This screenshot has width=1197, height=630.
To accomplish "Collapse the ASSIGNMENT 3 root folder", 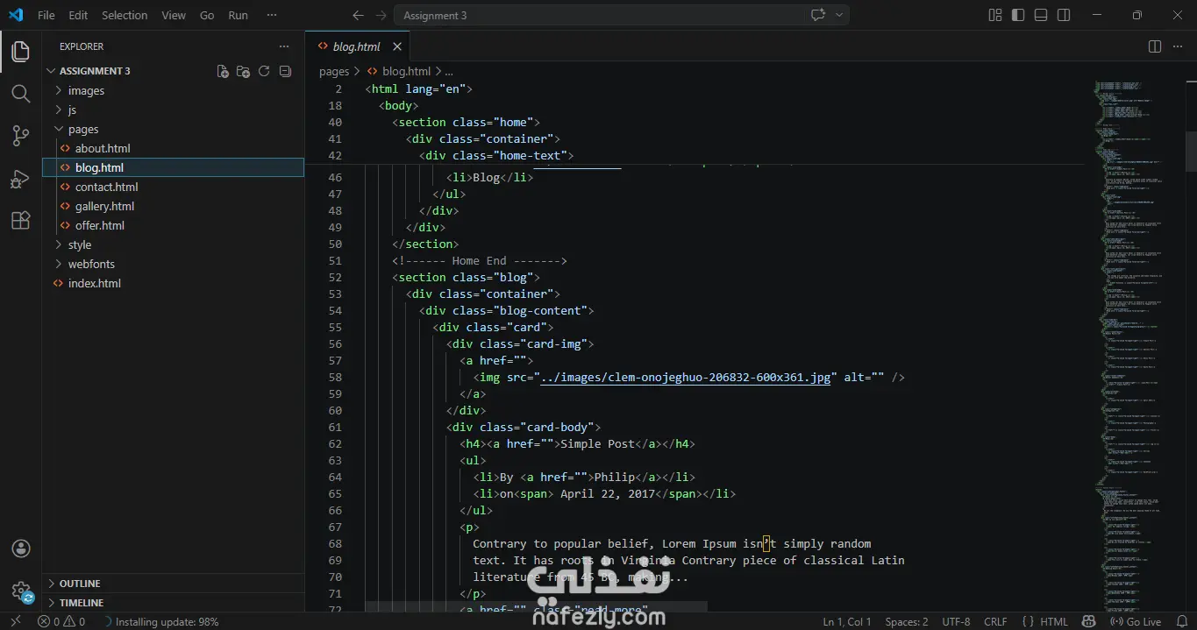I will coord(95,71).
